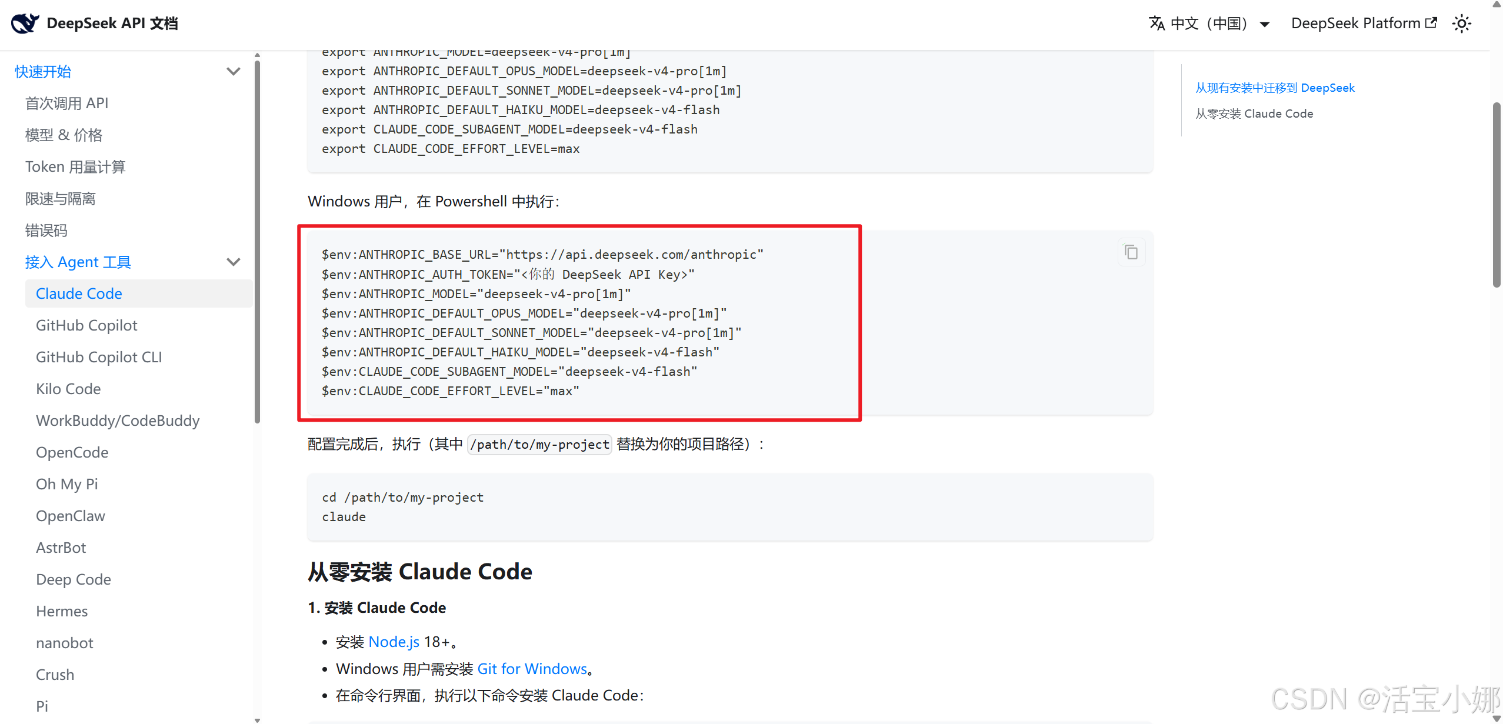Navigate to 限速与隔离 page
The height and width of the screenshot is (724, 1503).
click(60, 199)
